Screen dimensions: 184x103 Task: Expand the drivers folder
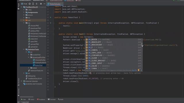pyautogui.click(x=24, y=15)
